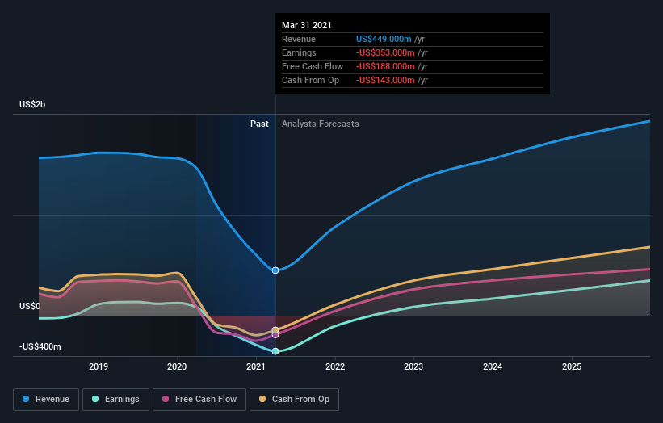
Task: Click the 2019 x-axis label
Action: tap(98, 366)
